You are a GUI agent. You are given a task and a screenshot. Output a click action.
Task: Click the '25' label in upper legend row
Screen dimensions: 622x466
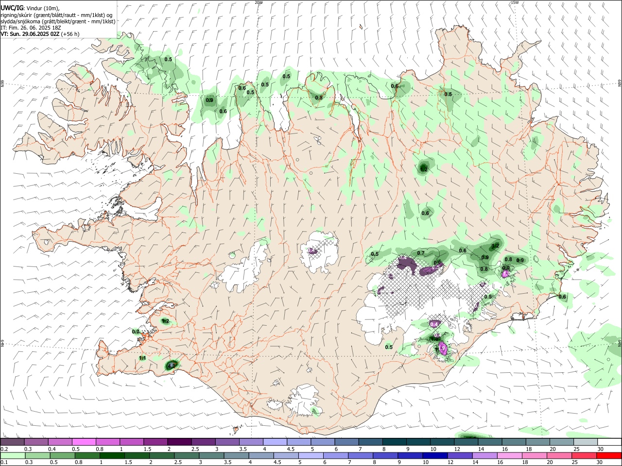point(577,449)
